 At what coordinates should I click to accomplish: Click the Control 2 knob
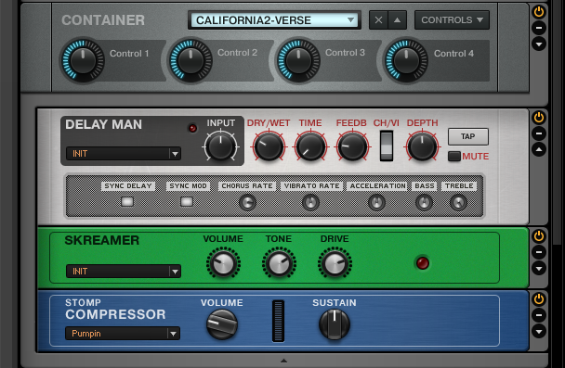coord(191,60)
